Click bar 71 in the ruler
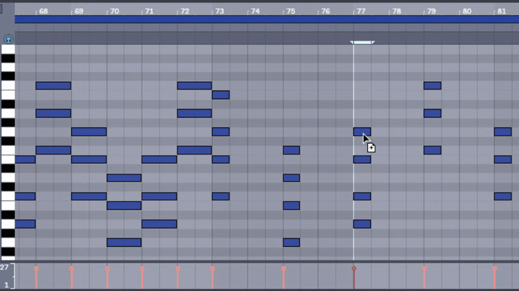 click(x=149, y=11)
